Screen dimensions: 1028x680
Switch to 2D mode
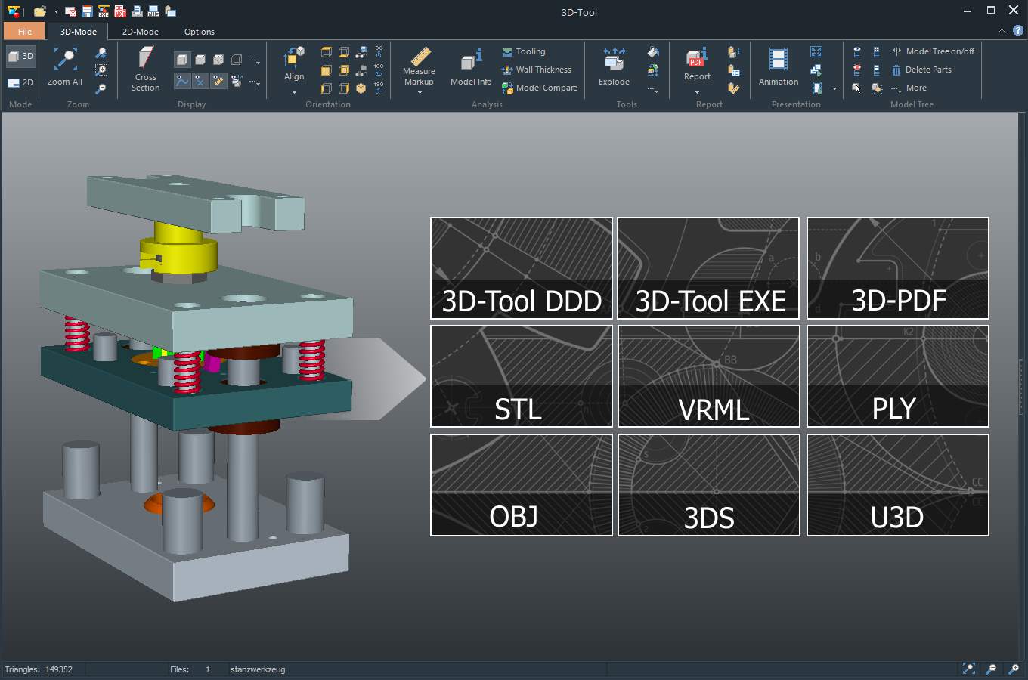(x=20, y=82)
